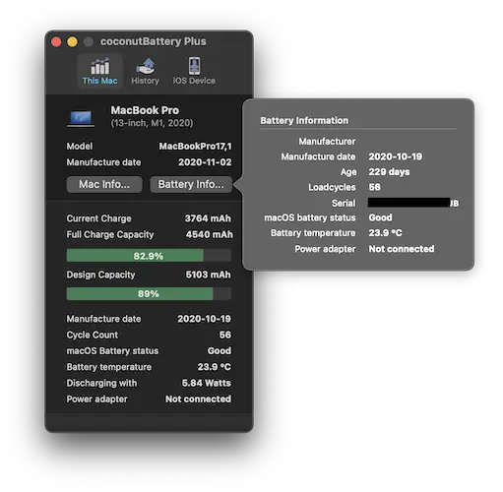Select the Cycle Count value 56

(x=225, y=335)
